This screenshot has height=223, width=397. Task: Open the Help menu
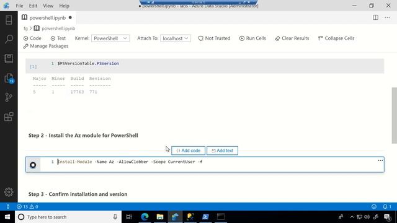(x=64, y=6)
